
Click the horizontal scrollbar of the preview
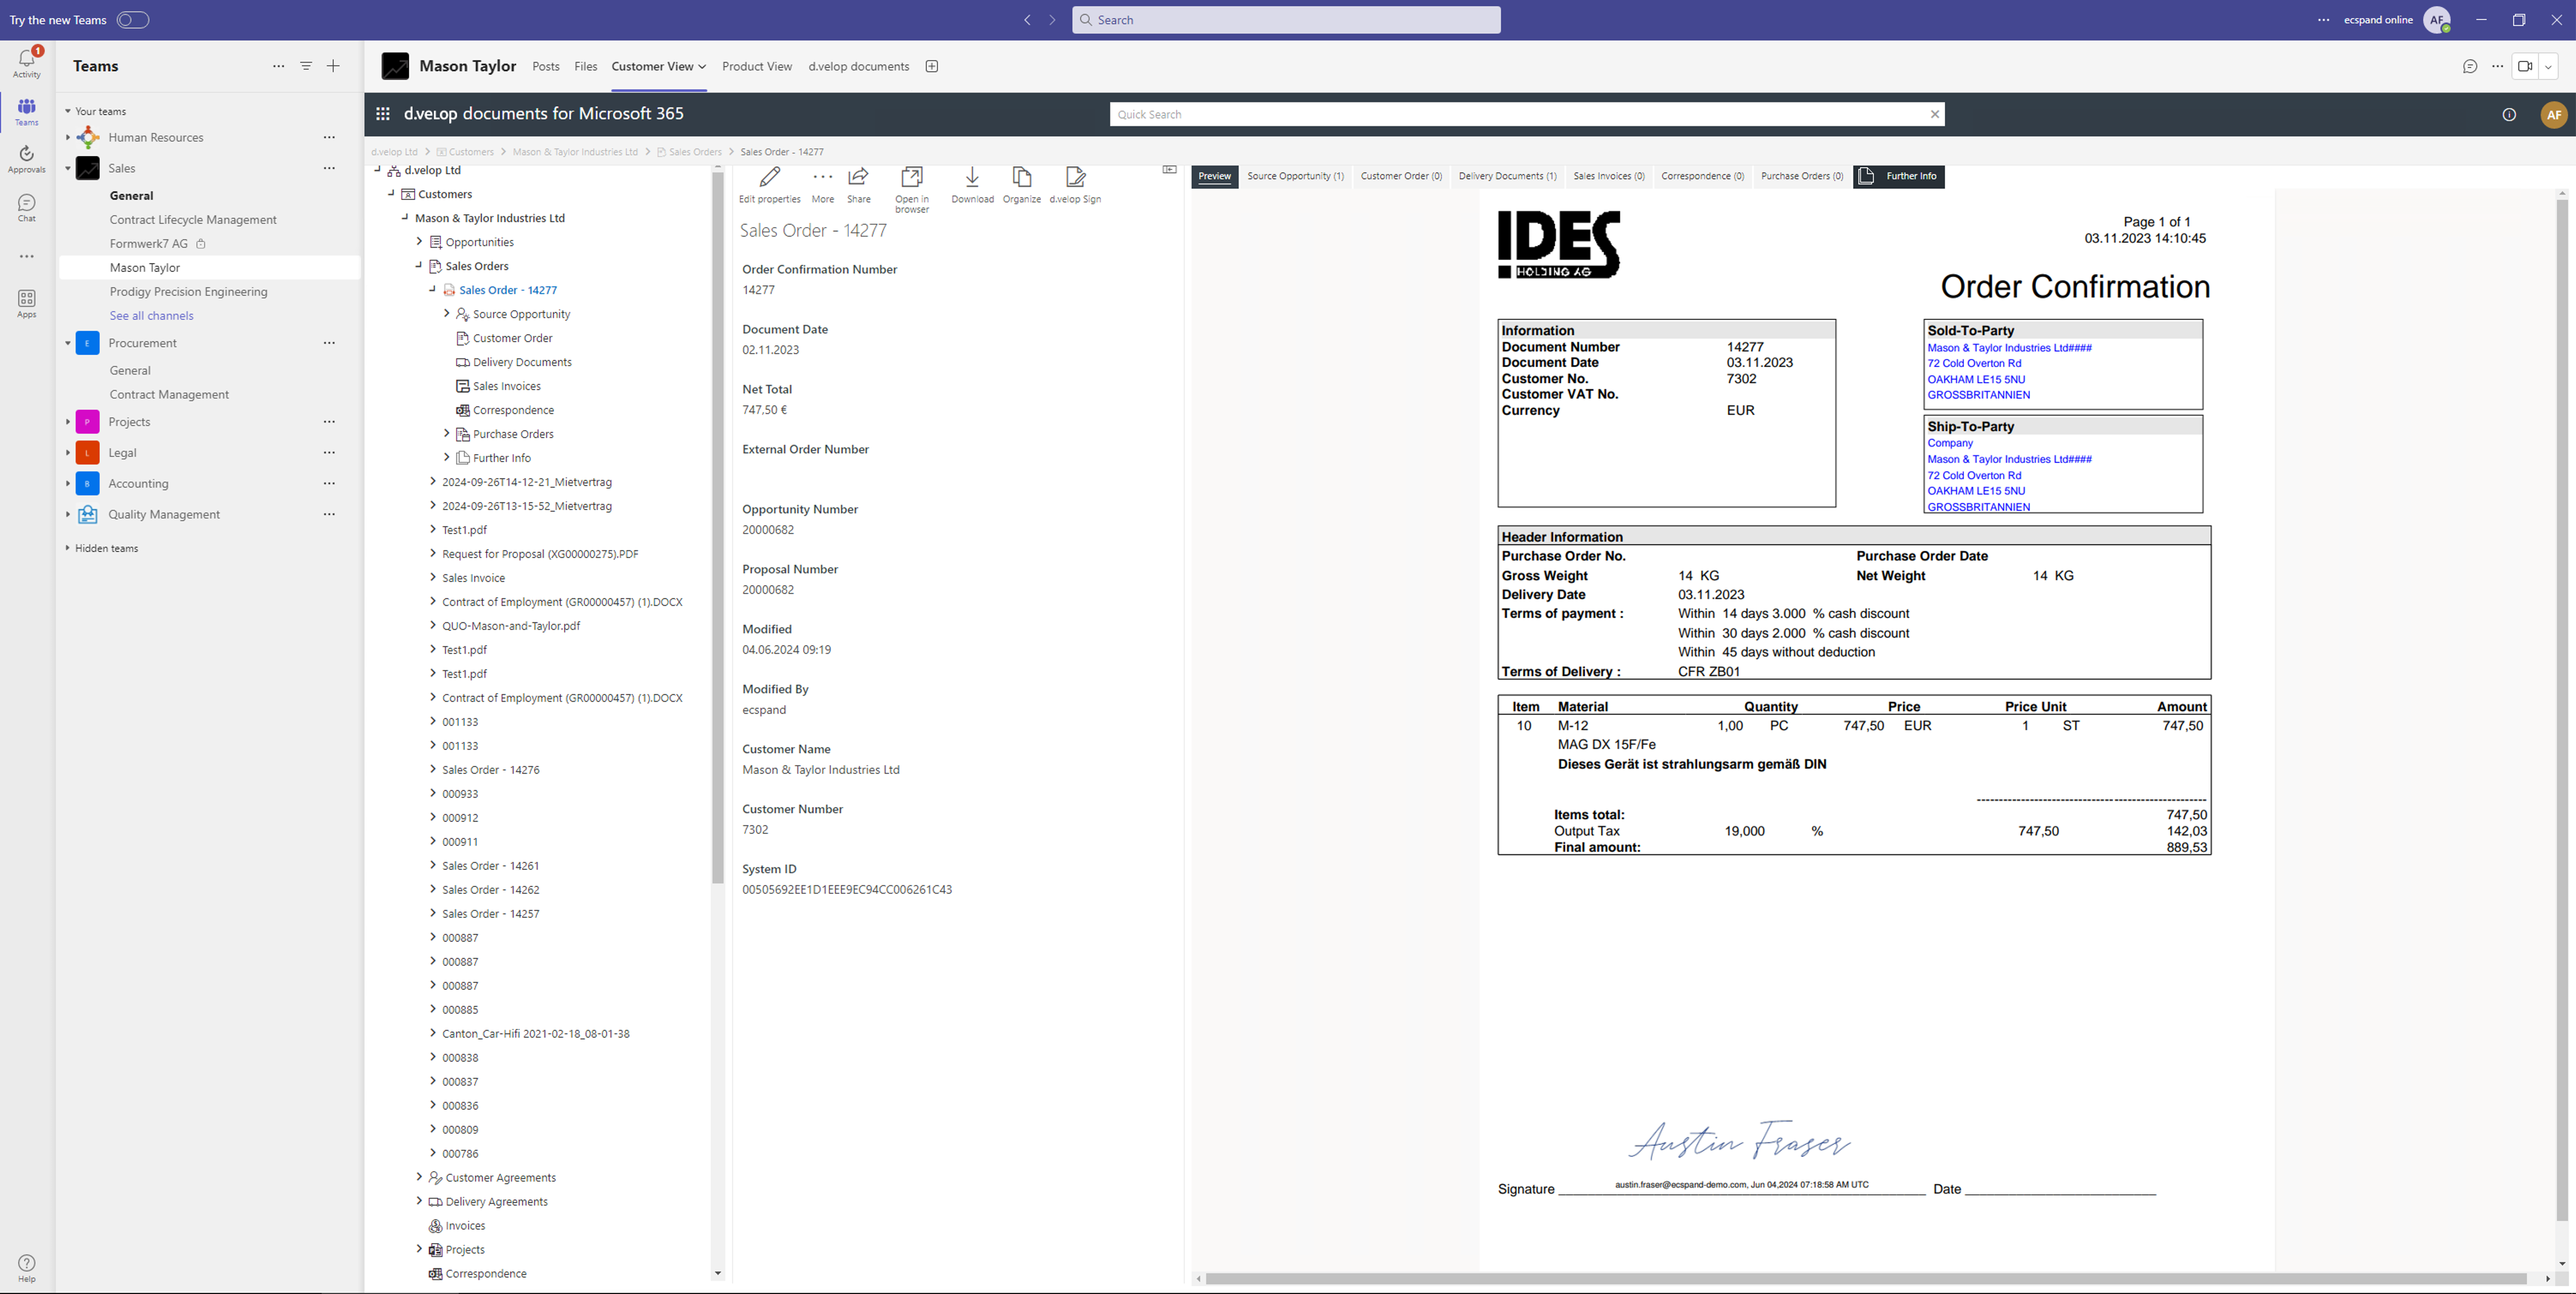coord(1866,1279)
